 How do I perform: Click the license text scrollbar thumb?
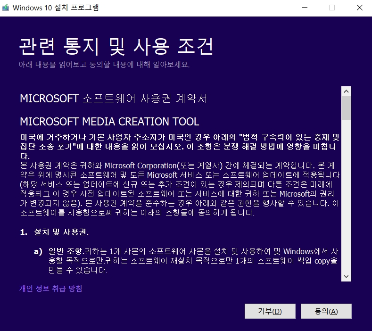[346, 108]
